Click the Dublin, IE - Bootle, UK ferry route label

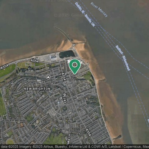[x=85, y=15]
